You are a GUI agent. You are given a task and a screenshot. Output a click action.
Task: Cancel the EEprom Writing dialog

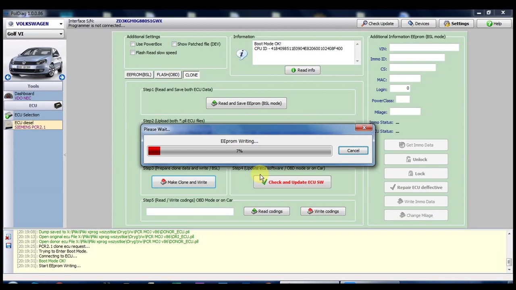click(353, 151)
